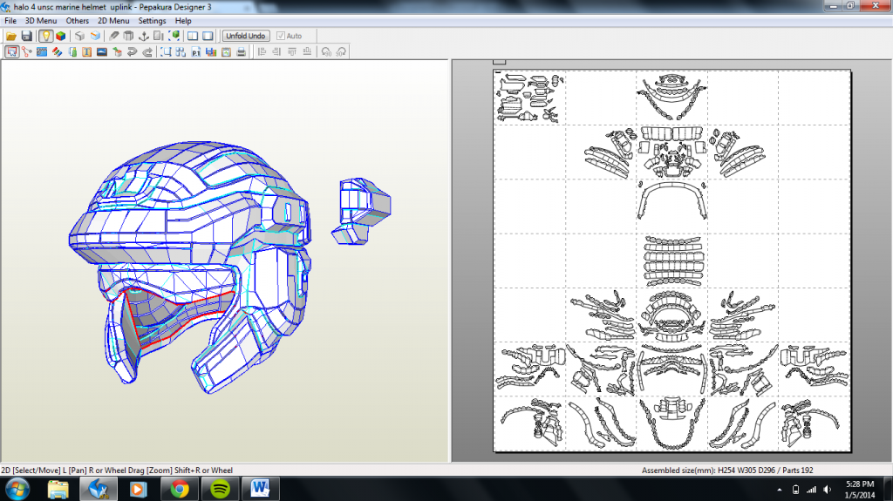Image resolution: width=893 pixels, height=501 pixels.
Task: Click the align right icon
Action: coord(276,51)
